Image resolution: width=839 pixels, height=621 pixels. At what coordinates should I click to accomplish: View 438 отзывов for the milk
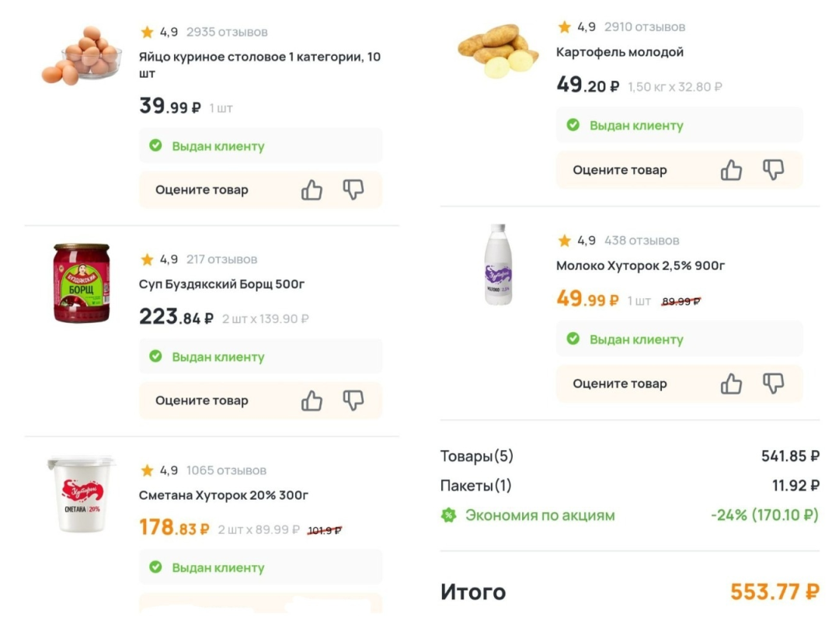click(642, 240)
